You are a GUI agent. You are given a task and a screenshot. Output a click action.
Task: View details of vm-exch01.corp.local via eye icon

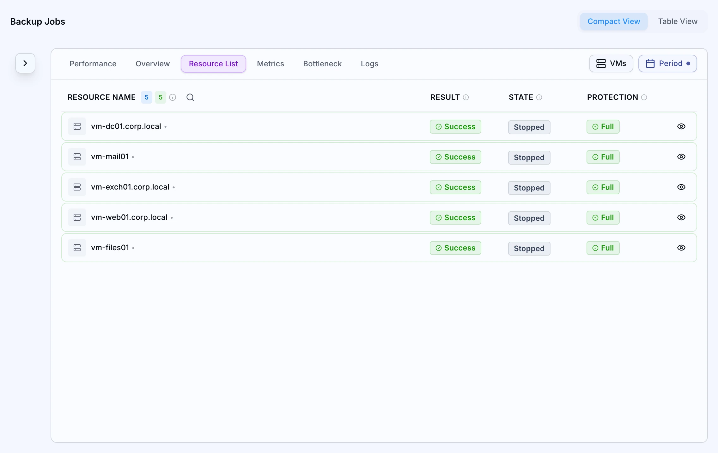[x=681, y=187]
